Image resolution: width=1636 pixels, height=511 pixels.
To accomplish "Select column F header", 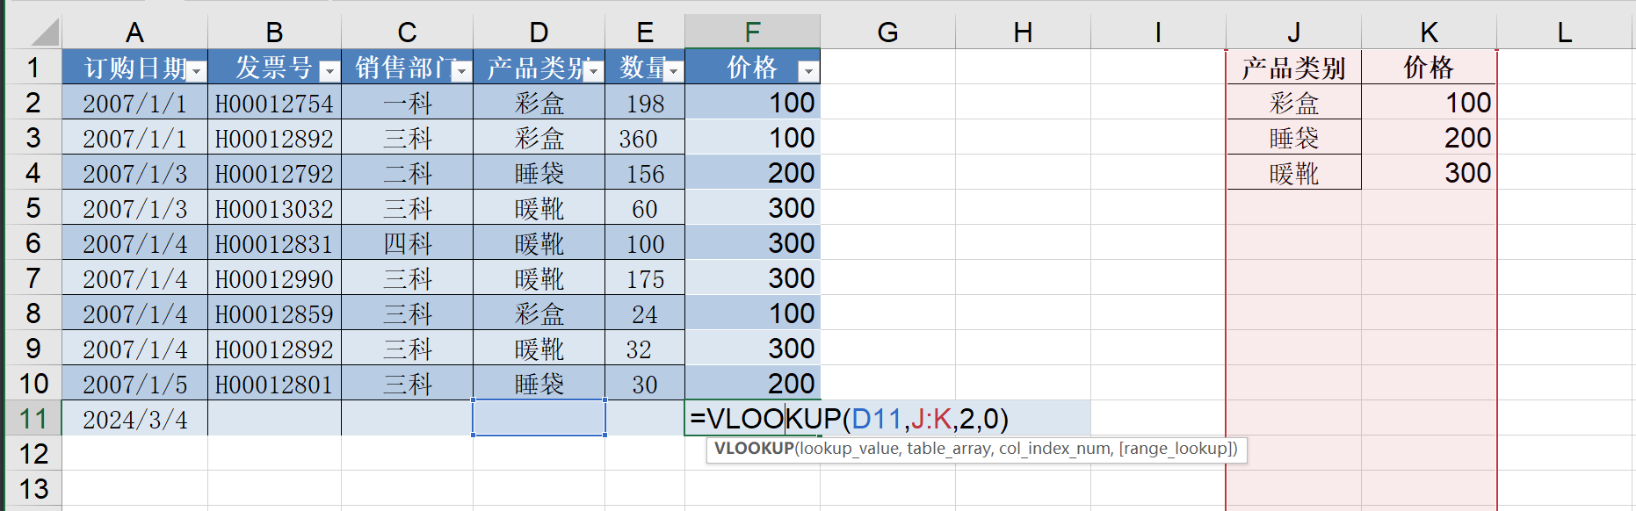I will [x=752, y=32].
